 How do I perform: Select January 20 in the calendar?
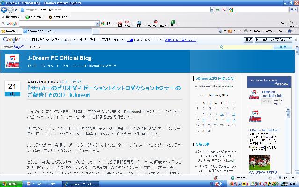[228, 120]
